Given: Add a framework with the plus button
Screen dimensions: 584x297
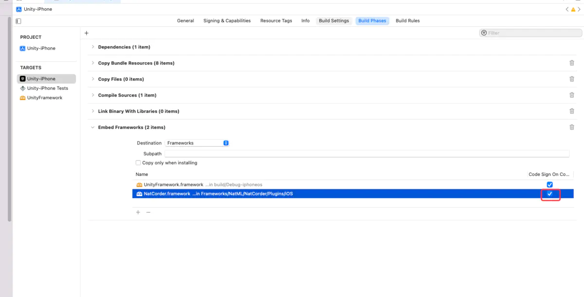Looking at the screenshot, I should click(138, 212).
